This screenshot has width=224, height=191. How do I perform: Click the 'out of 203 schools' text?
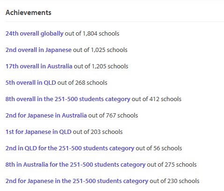tap(98, 132)
